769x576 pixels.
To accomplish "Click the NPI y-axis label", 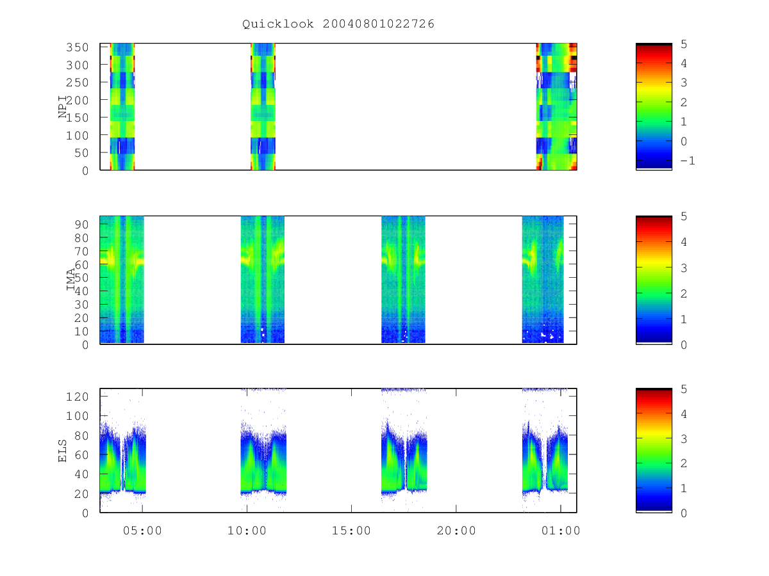I will 63,106.
